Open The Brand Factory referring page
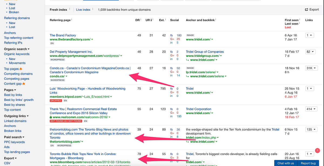 63,35
